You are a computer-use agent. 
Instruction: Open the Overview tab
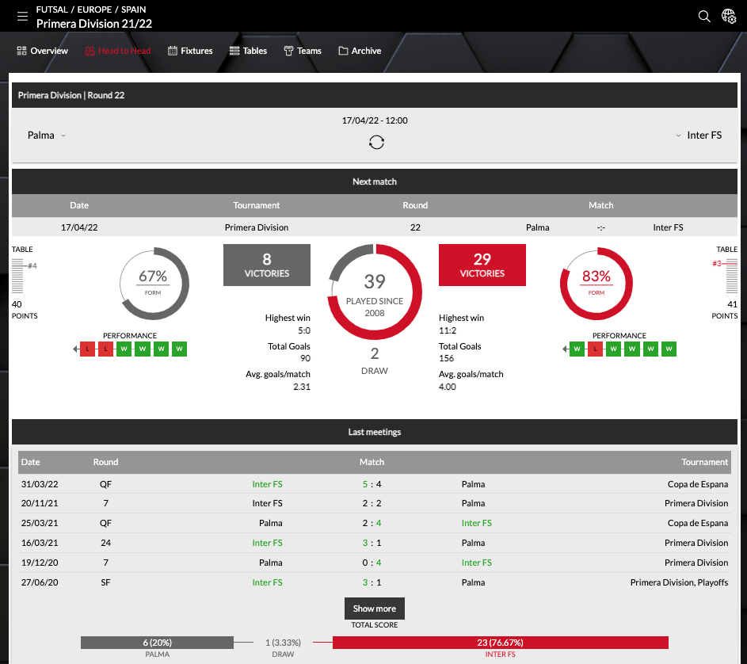click(x=43, y=51)
